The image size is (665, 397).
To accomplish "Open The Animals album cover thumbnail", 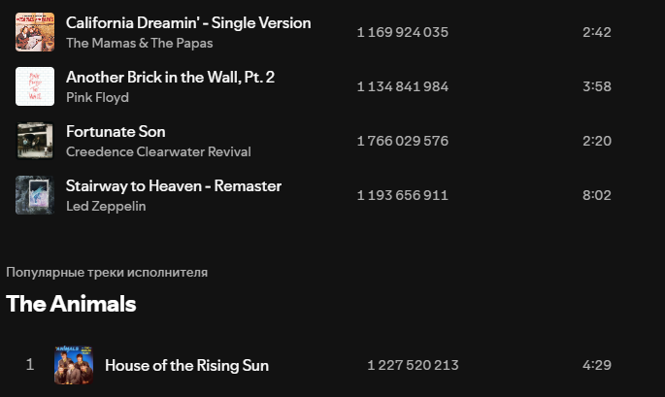I will [74, 365].
